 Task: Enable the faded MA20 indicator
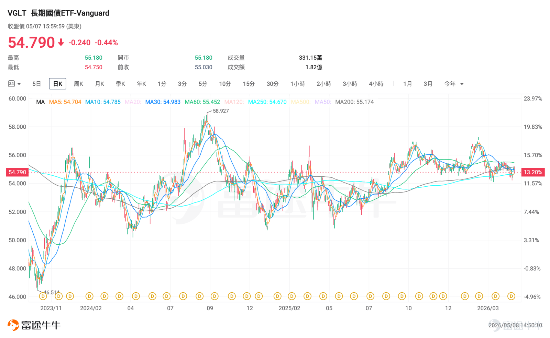133,102
